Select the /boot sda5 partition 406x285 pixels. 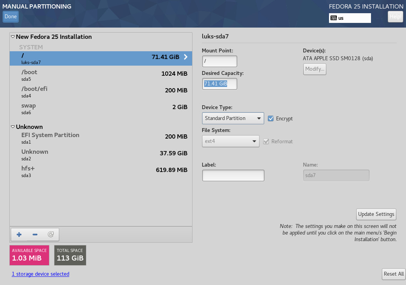tap(101, 75)
